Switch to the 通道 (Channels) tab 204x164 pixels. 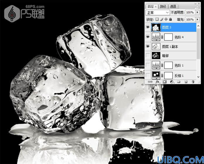[173, 6]
